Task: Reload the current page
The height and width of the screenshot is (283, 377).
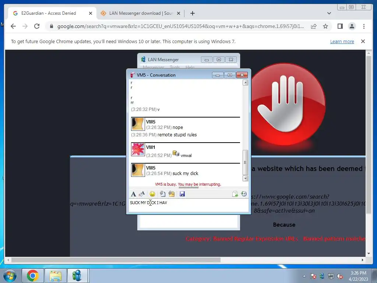Action: tap(37, 26)
